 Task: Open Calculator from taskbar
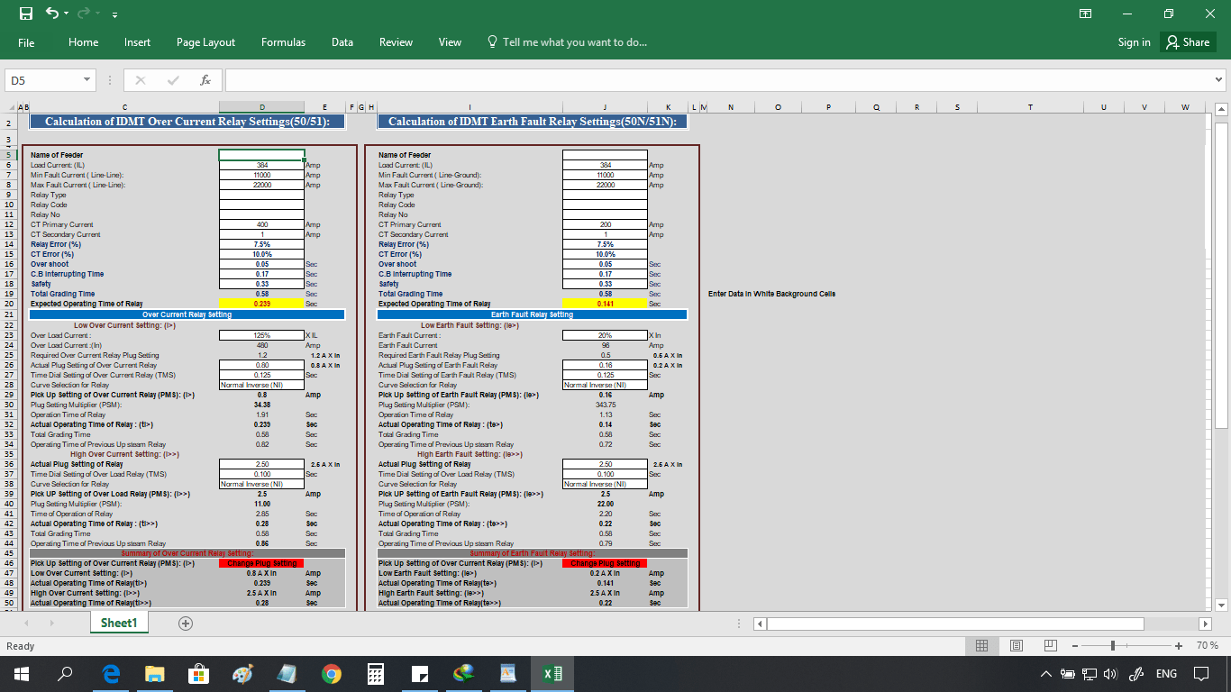click(x=376, y=674)
